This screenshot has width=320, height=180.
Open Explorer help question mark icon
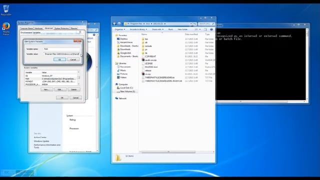pyautogui.click(x=211, y=29)
